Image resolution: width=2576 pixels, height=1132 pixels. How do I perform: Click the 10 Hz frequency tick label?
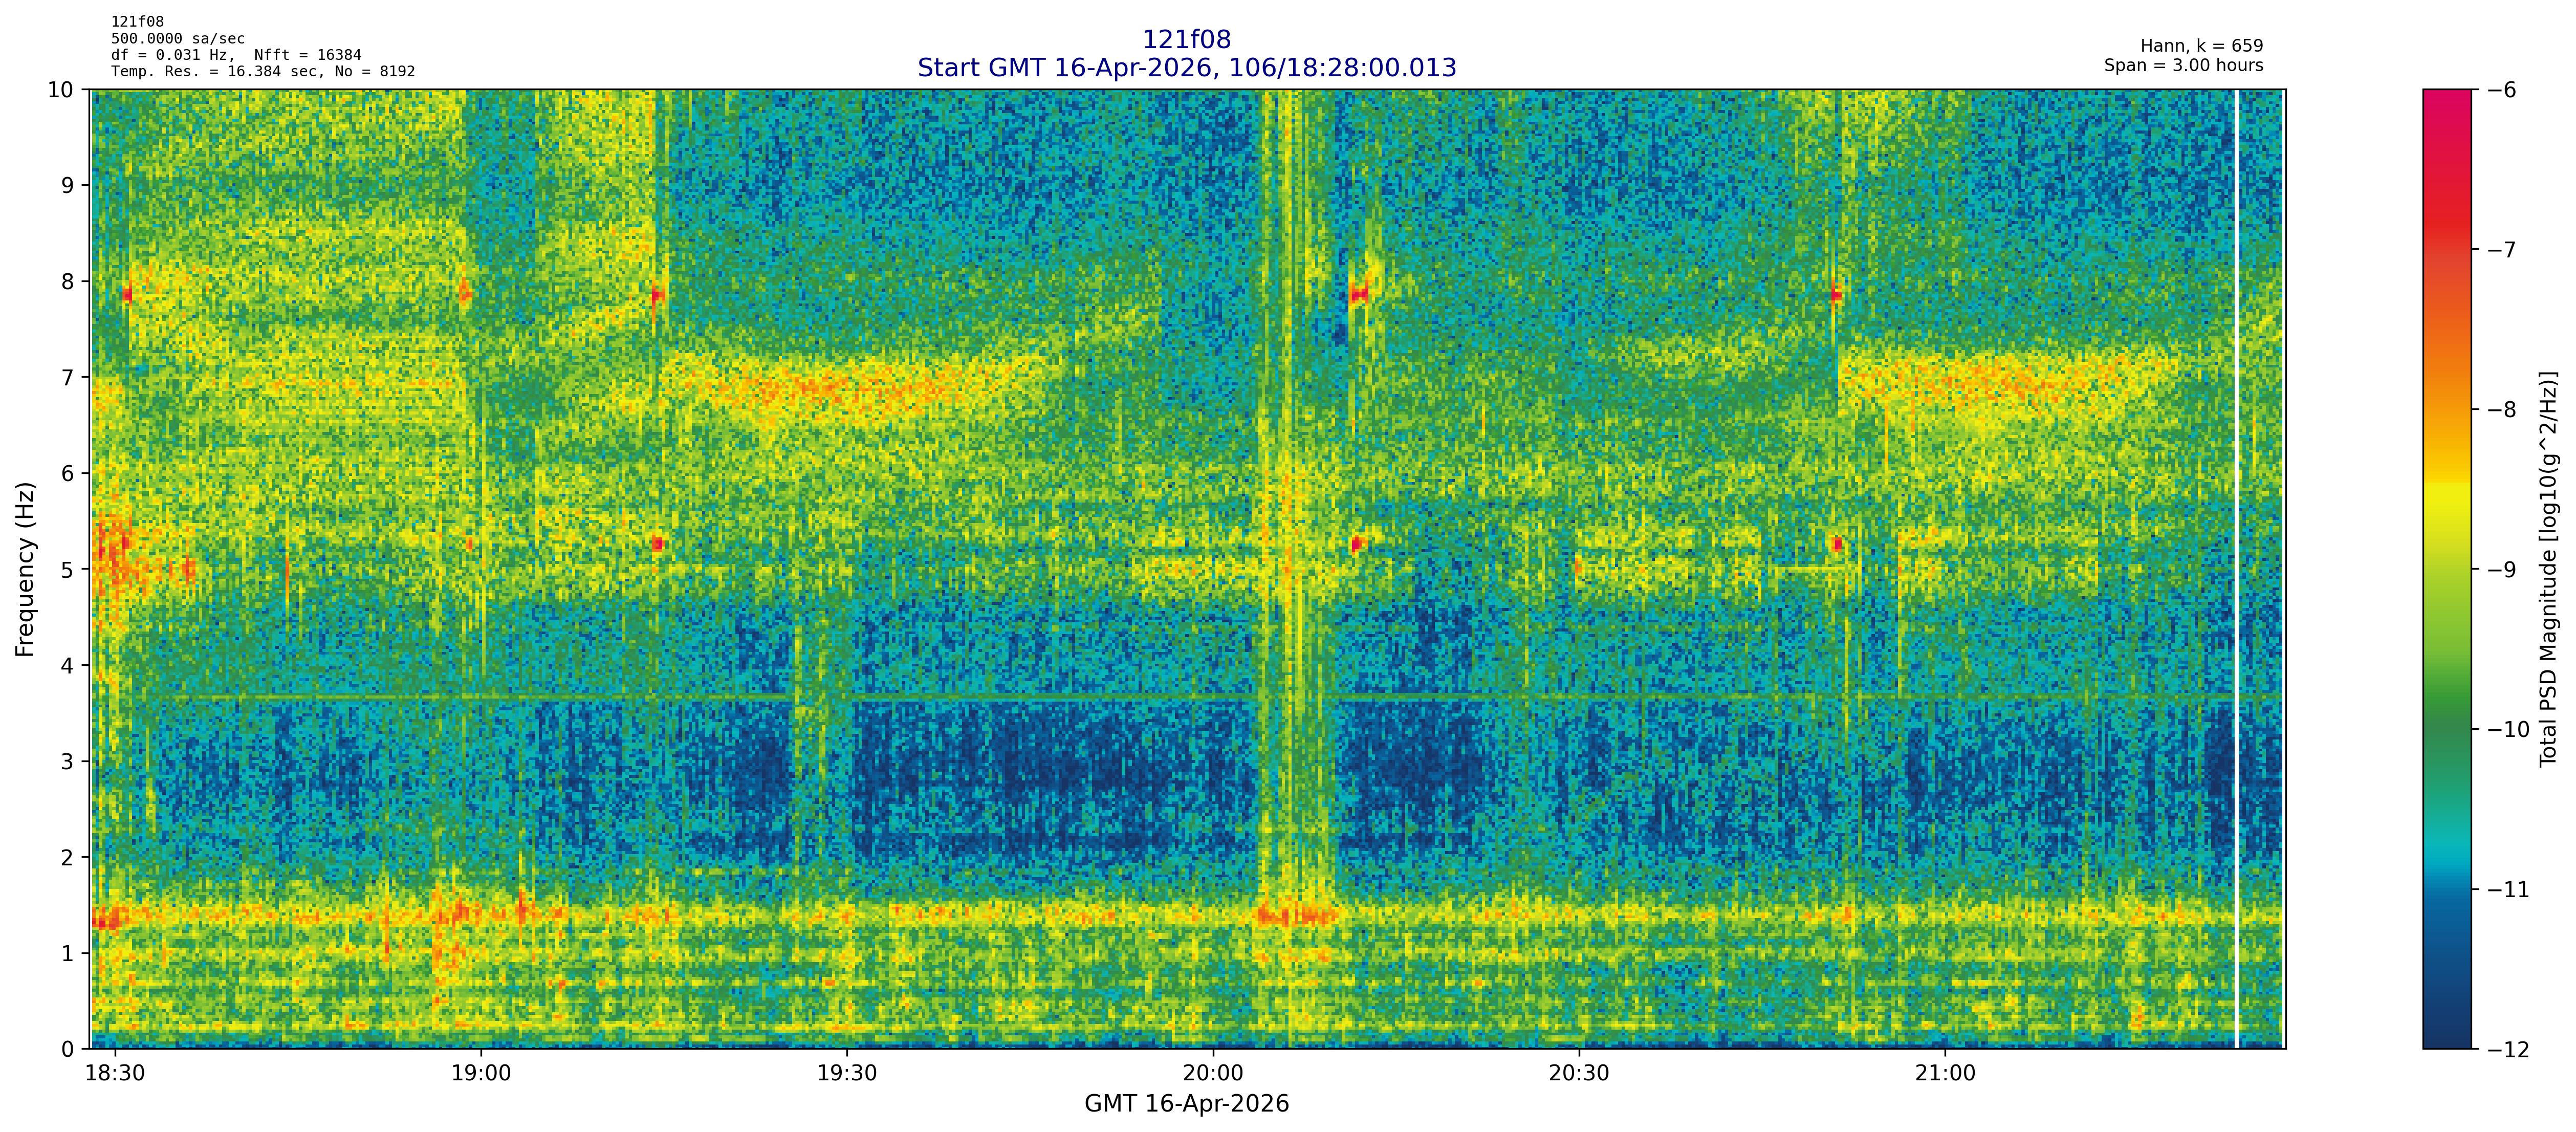pyautogui.click(x=61, y=90)
